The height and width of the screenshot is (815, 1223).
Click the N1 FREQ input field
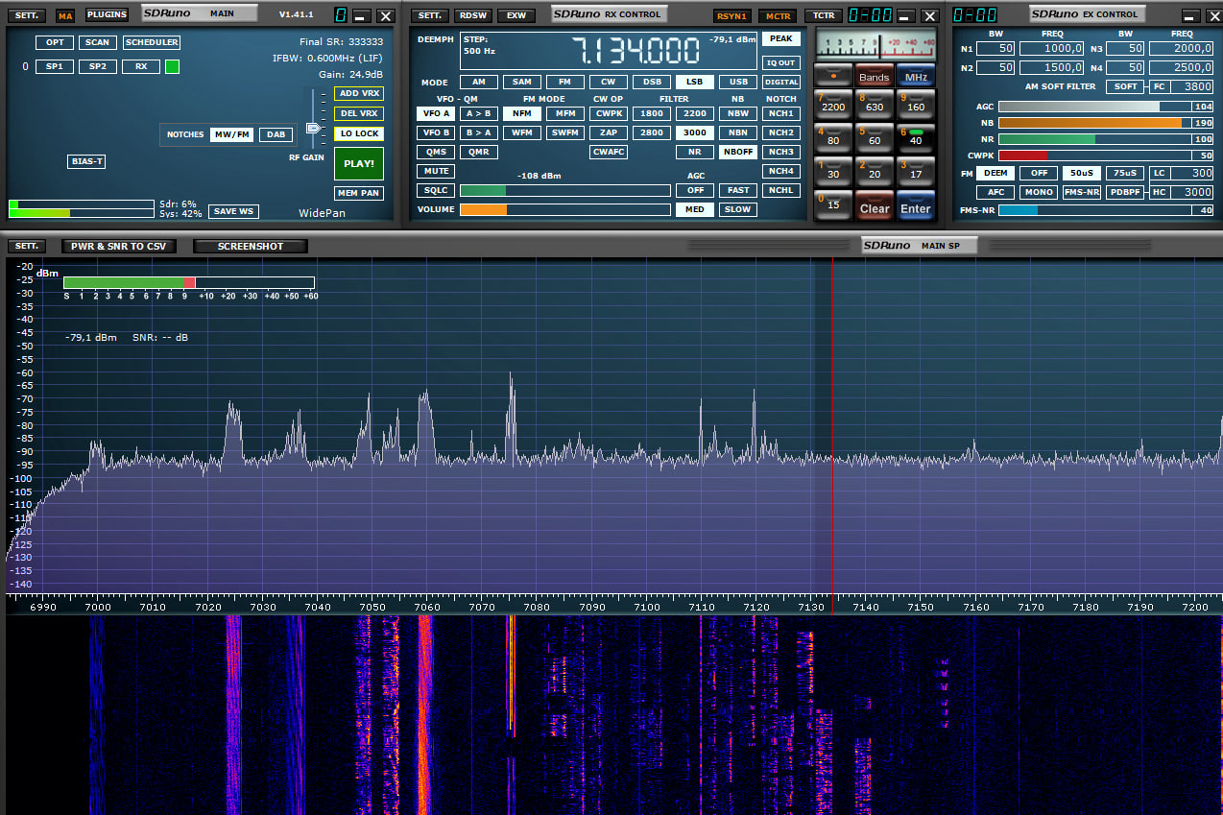1052,48
